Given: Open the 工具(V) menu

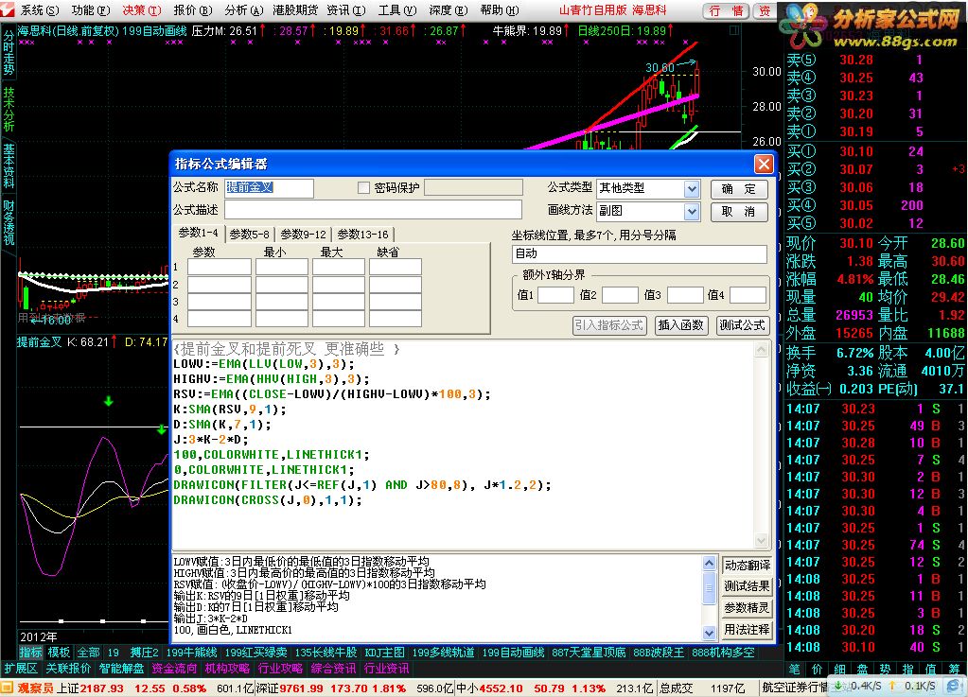Looking at the screenshot, I should [x=397, y=9].
